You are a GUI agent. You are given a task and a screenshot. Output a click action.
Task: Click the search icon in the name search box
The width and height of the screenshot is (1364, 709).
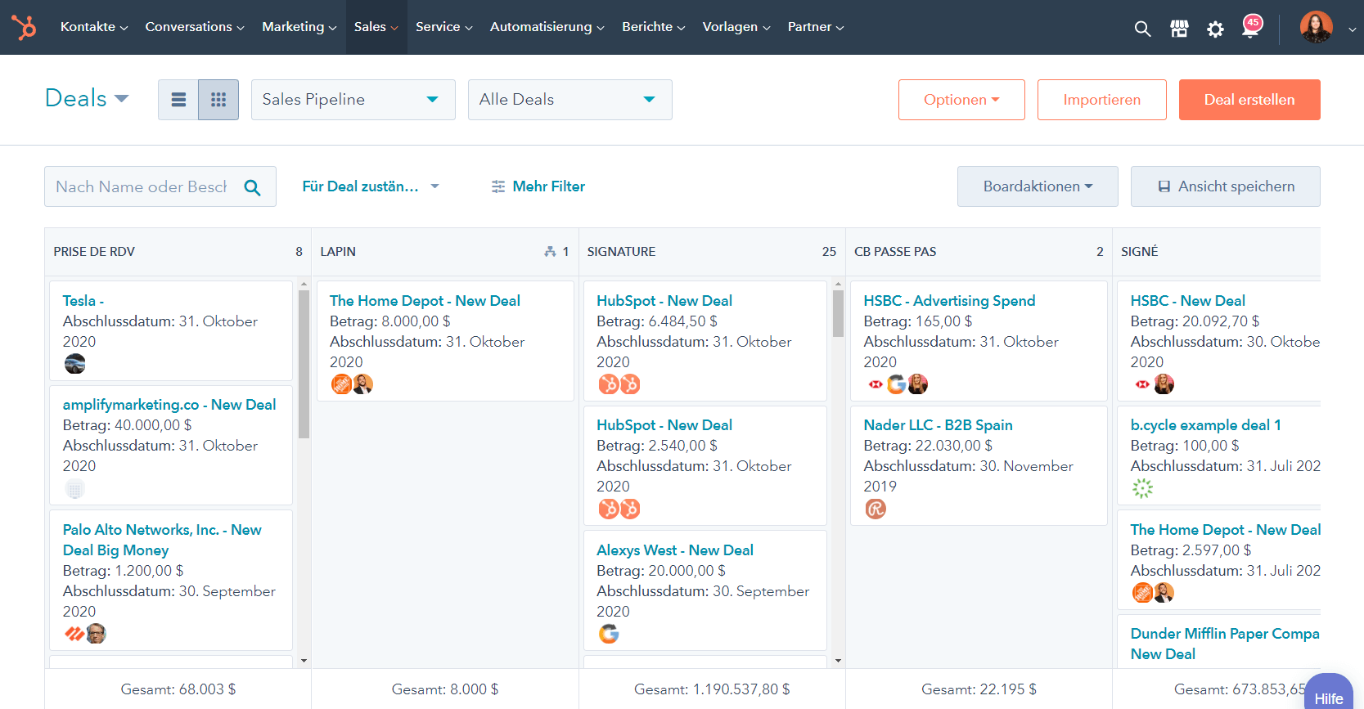tap(252, 187)
